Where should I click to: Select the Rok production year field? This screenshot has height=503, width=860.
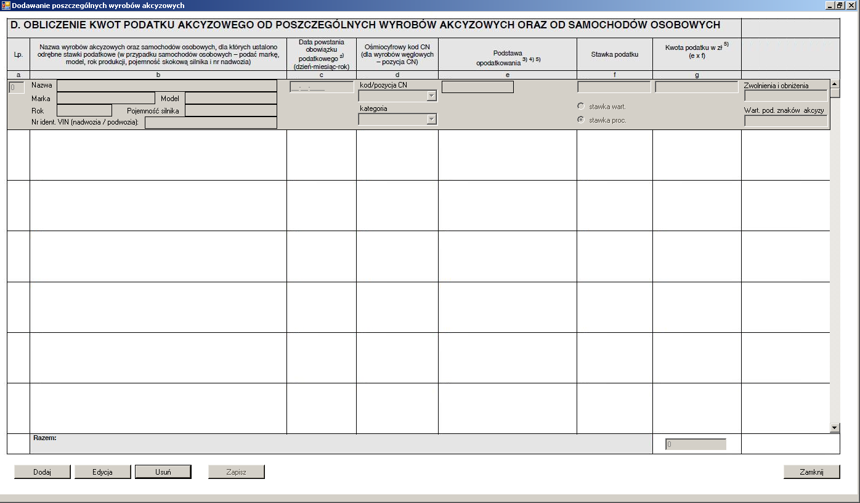84,110
